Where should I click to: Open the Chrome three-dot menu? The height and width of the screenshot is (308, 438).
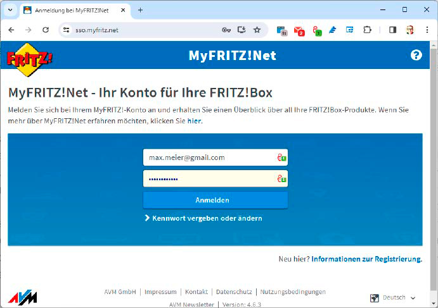(x=427, y=30)
